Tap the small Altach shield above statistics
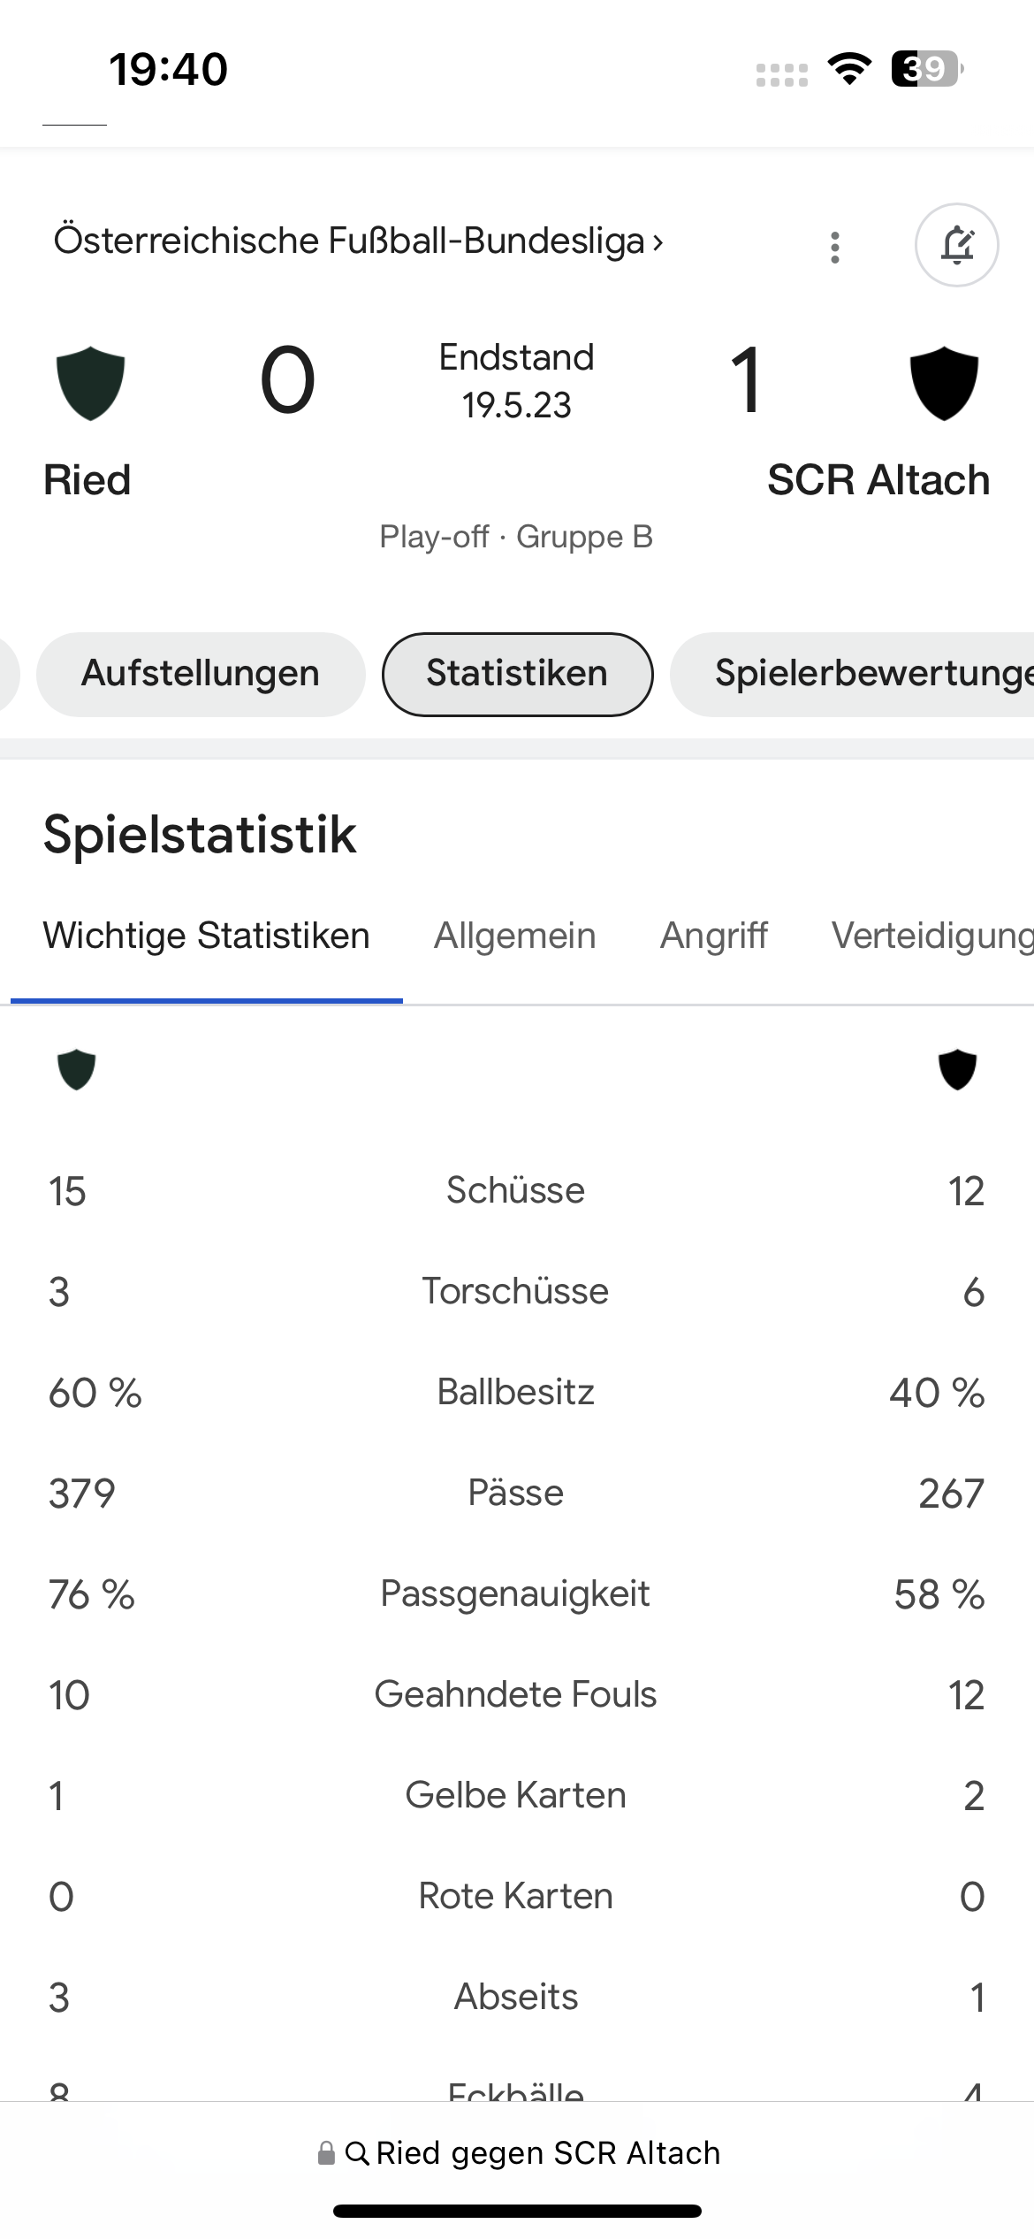 957,1070
